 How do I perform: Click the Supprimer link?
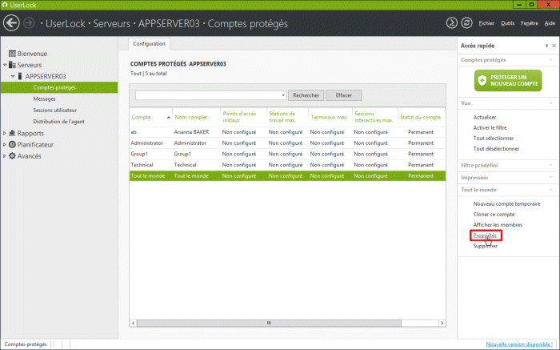[x=486, y=246]
